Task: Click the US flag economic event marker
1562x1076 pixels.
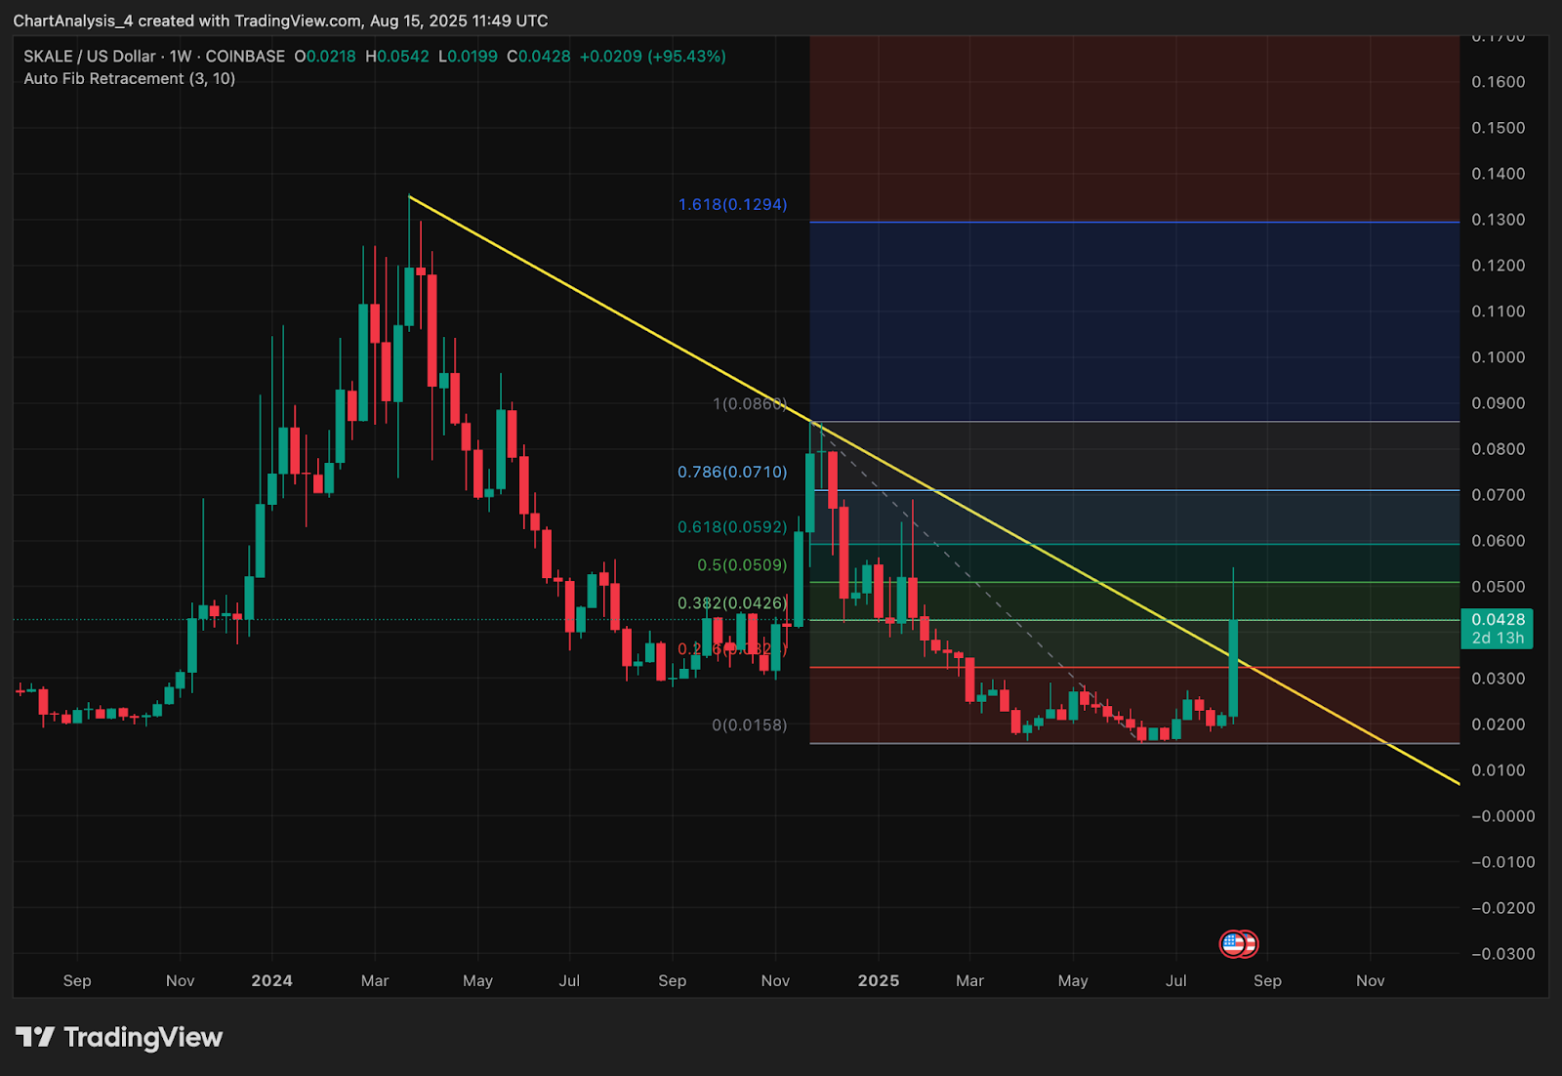Action: (1234, 944)
